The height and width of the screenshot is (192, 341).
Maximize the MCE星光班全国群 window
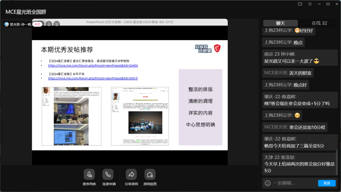coord(328,4)
